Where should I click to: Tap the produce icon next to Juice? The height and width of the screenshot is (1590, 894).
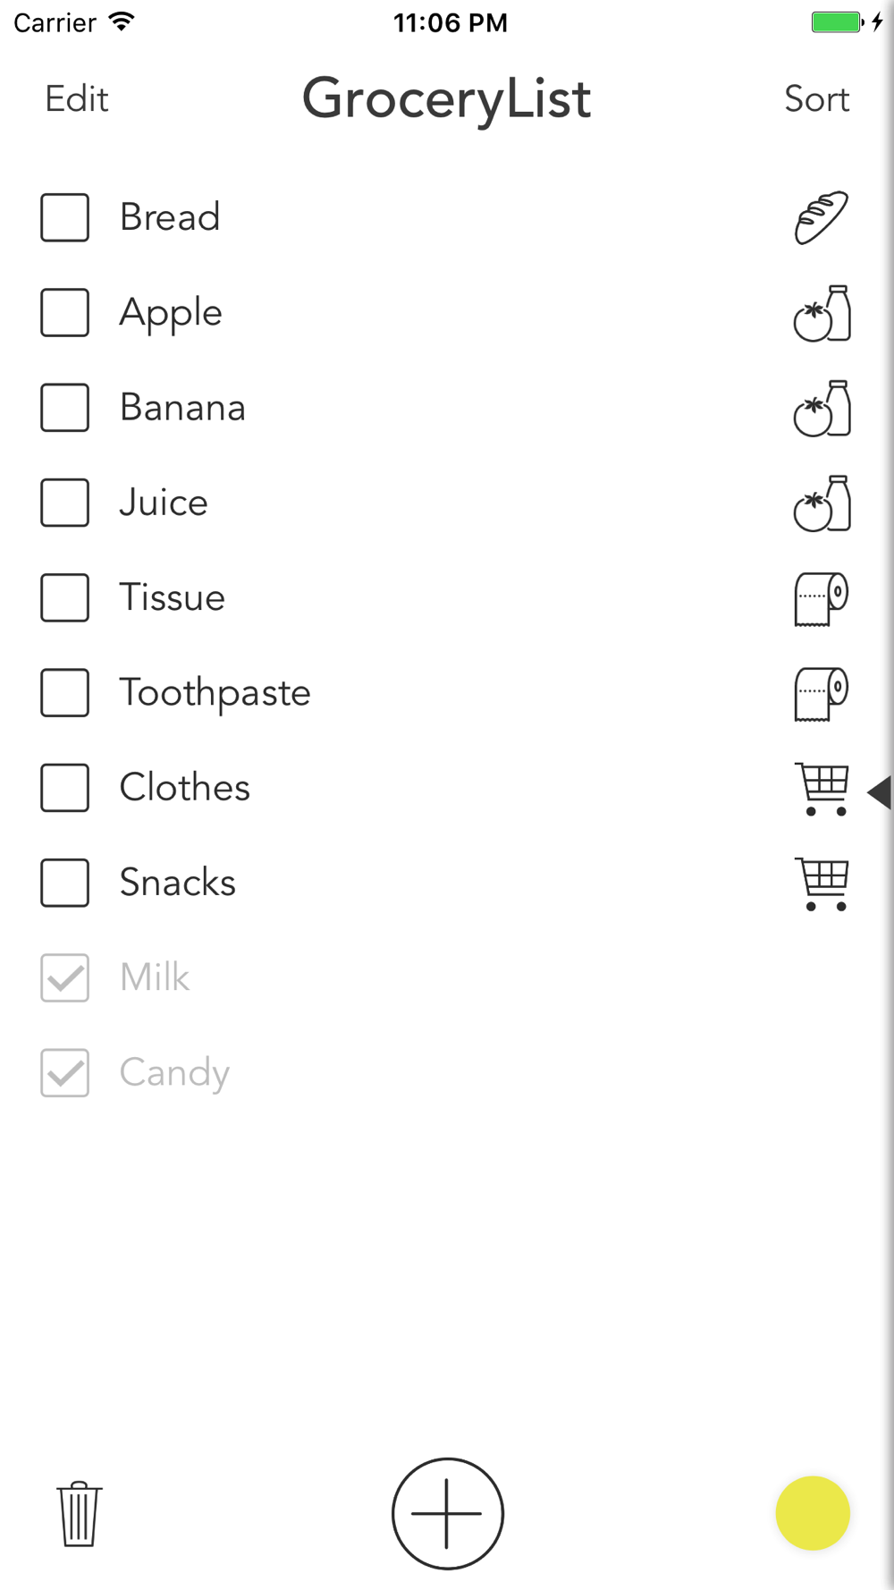[x=822, y=503]
